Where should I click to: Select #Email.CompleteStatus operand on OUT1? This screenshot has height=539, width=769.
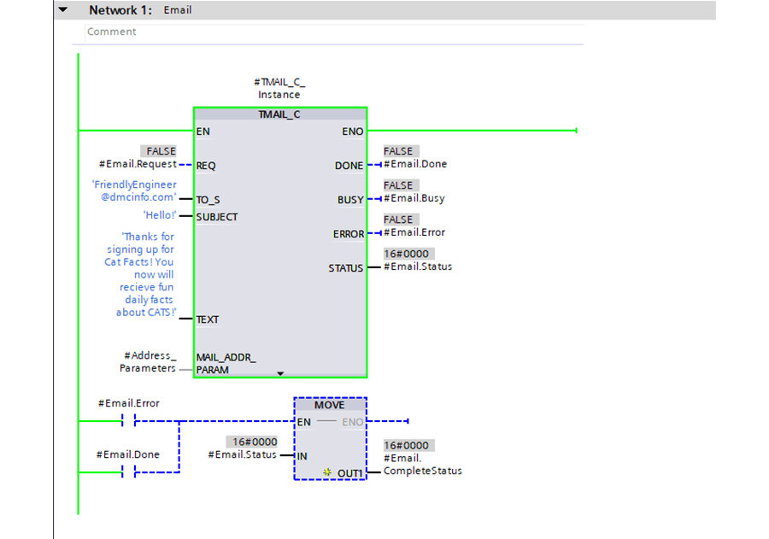(423, 465)
